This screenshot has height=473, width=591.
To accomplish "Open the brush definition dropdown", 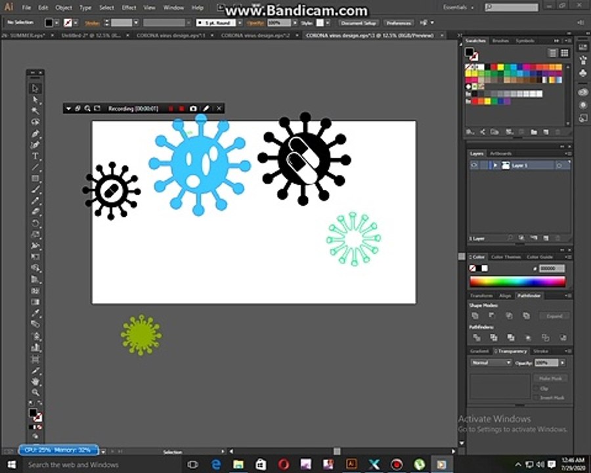I will (x=240, y=23).
